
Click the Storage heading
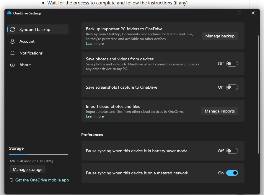(16, 148)
